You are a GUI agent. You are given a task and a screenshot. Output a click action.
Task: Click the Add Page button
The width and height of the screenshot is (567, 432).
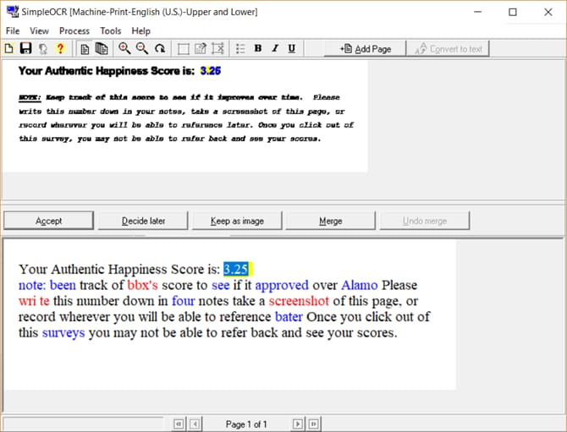pos(366,49)
